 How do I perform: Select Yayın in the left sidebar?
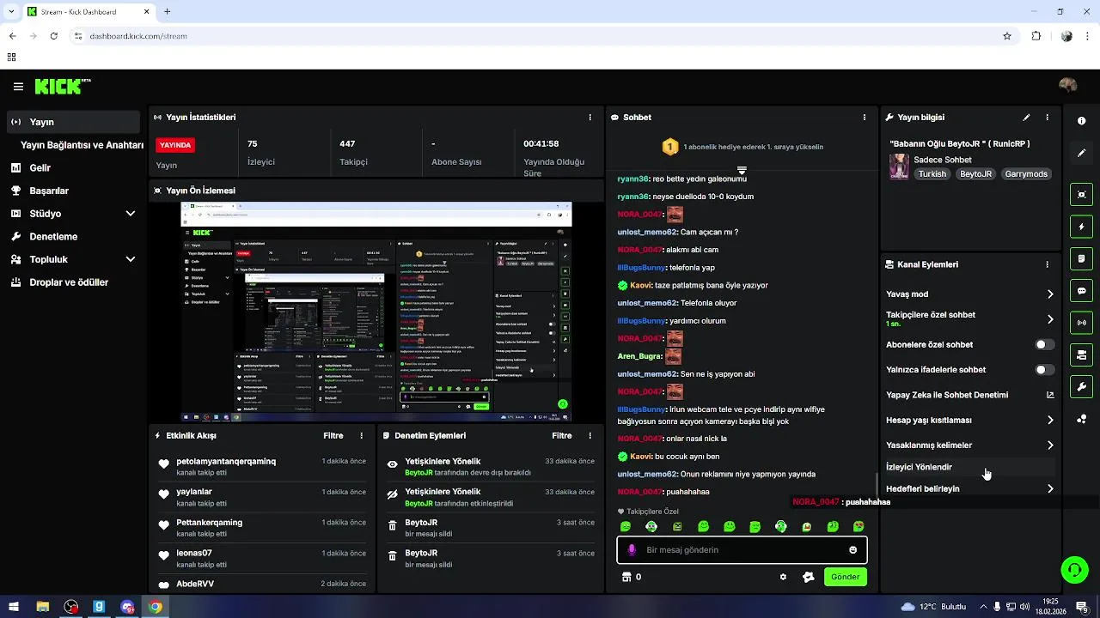[73, 122]
